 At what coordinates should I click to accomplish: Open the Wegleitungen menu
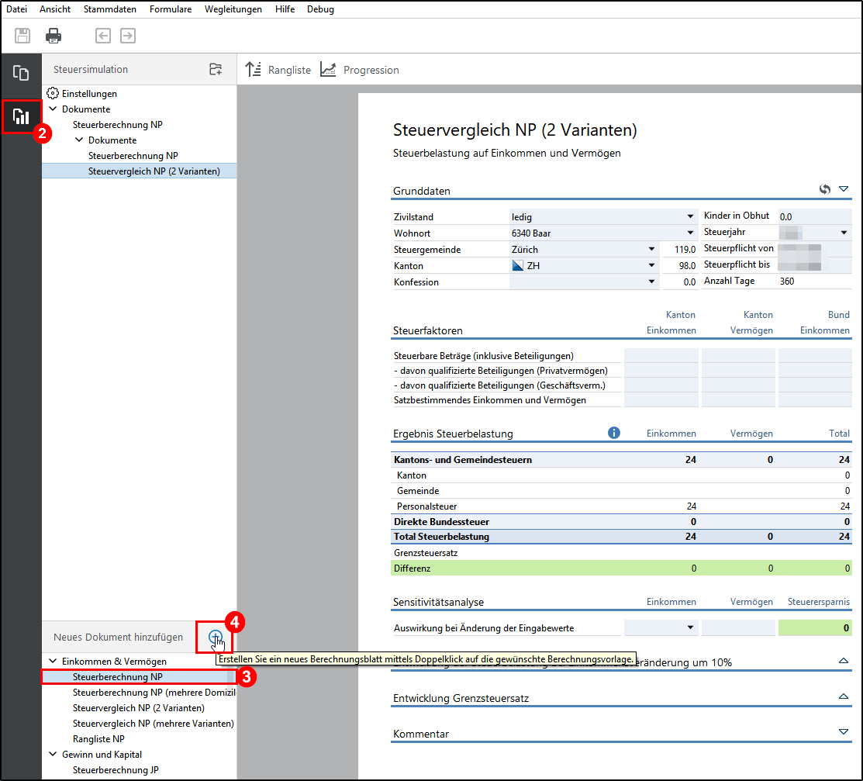click(x=233, y=9)
